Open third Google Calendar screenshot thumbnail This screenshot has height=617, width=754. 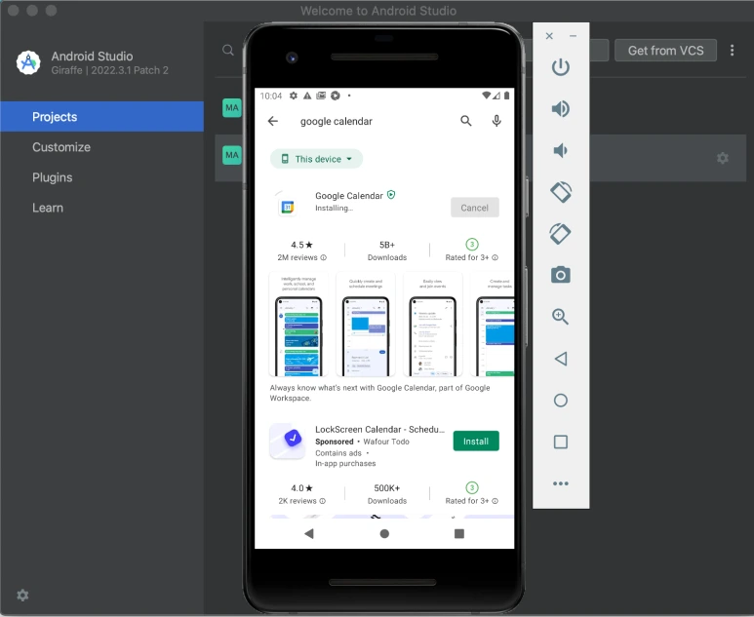pyautogui.click(x=433, y=325)
